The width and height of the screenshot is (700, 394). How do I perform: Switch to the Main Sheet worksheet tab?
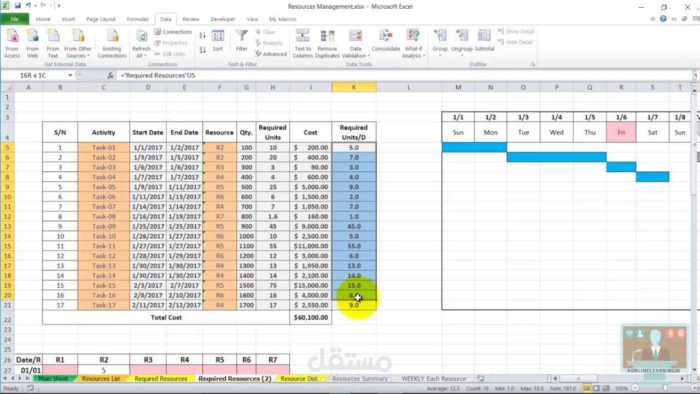pos(53,379)
